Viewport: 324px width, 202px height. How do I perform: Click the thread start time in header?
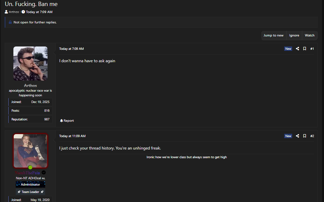click(39, 12)
